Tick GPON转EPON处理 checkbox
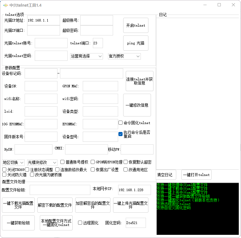241x238 pixels. [93, 162]
